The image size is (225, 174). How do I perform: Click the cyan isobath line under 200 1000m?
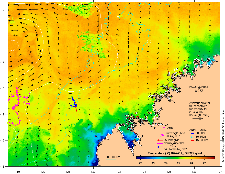coord(111,159)
